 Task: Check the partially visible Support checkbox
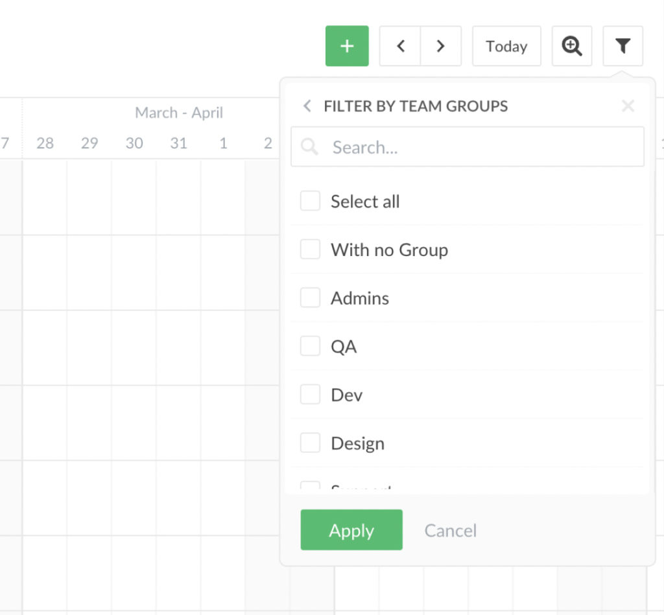310,486
